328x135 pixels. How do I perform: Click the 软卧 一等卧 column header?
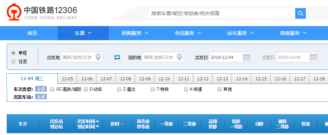coord(236,124)
